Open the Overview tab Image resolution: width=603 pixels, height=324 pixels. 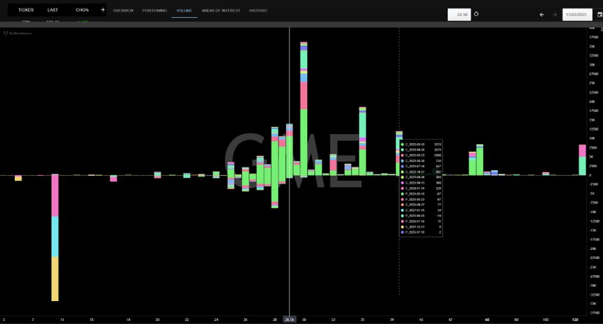(x=123, y=11)
